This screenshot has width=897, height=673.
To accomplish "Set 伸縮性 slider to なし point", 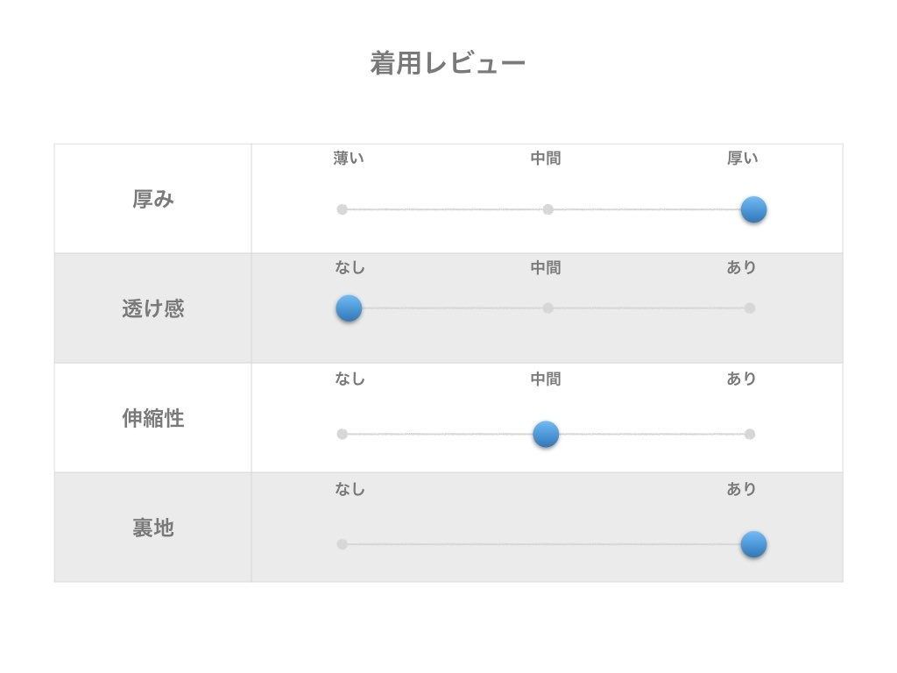I will coord(343,434).
